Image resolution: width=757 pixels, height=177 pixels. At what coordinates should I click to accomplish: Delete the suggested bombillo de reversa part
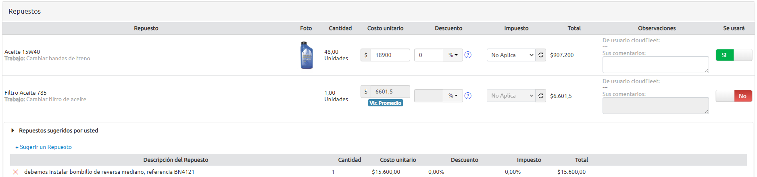pyautogui.click(x=16, y=172)
